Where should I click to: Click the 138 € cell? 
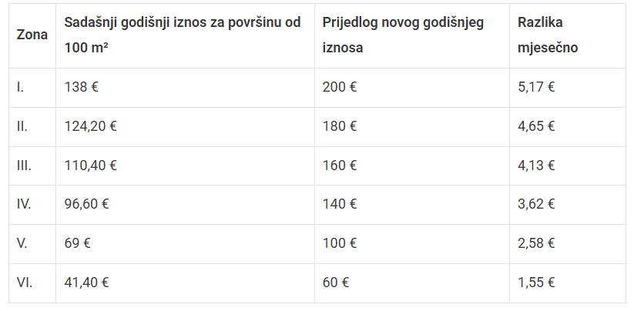[82, 87]
